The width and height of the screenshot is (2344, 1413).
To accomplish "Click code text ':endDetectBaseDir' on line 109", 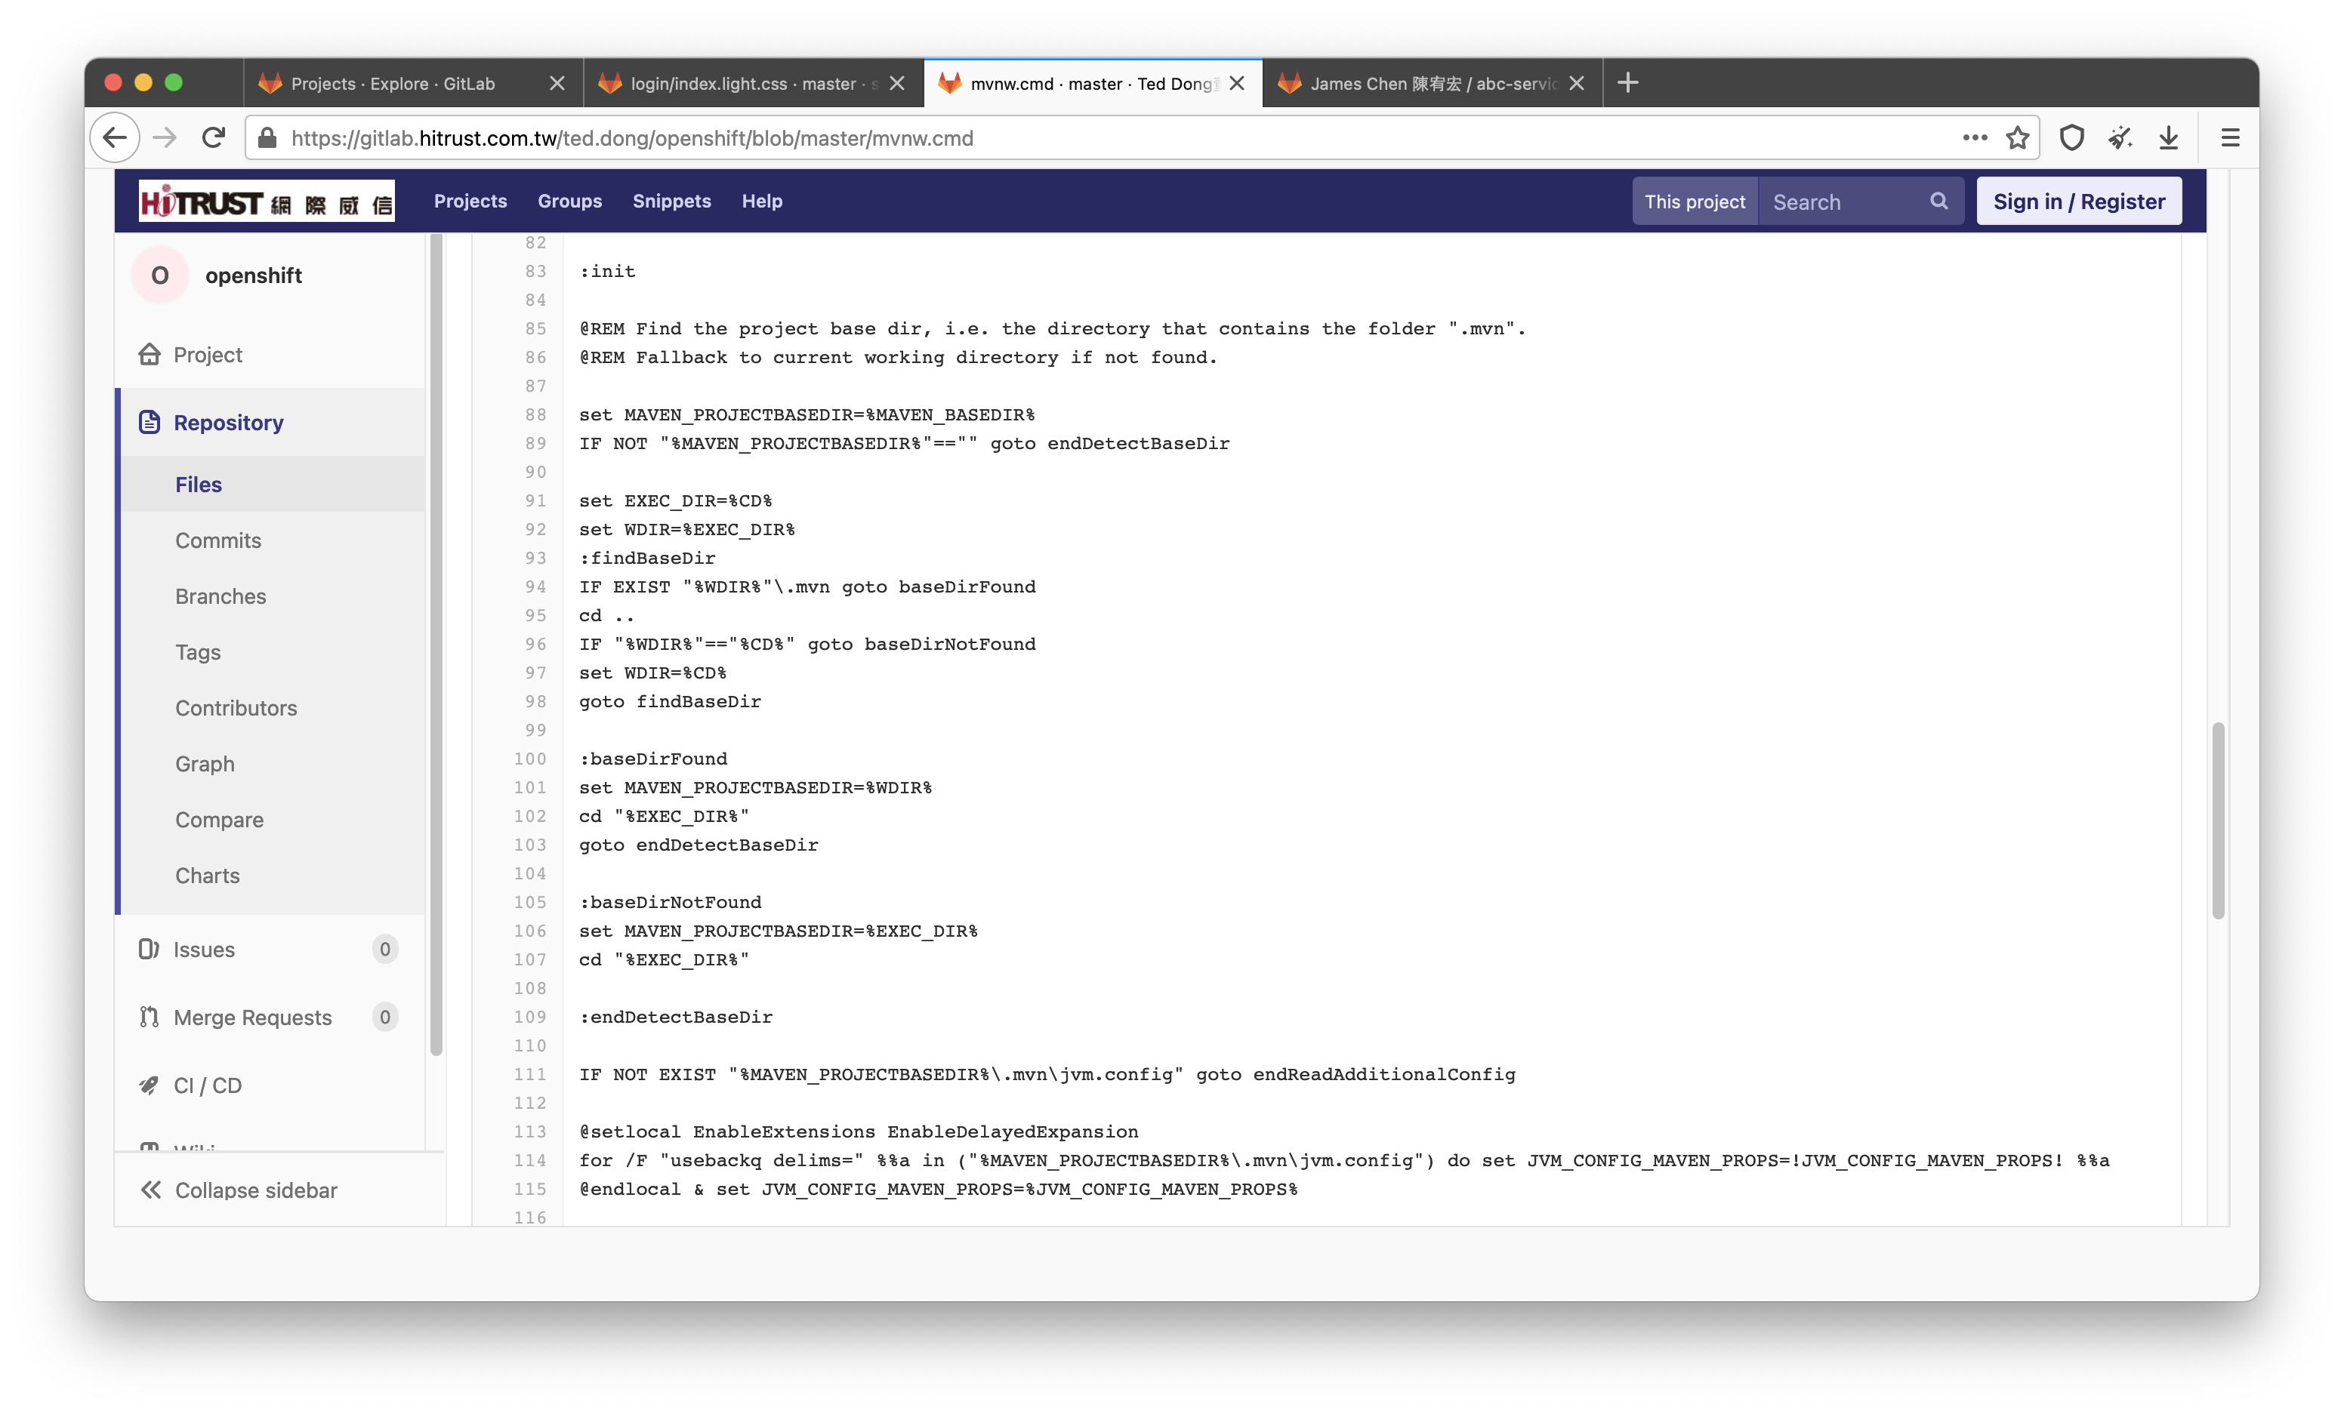I will tap(677, 1017).
